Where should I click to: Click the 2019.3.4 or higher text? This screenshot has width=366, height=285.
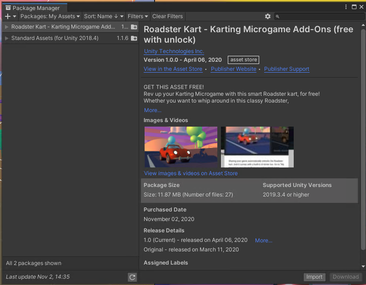(x=286, y=195)
